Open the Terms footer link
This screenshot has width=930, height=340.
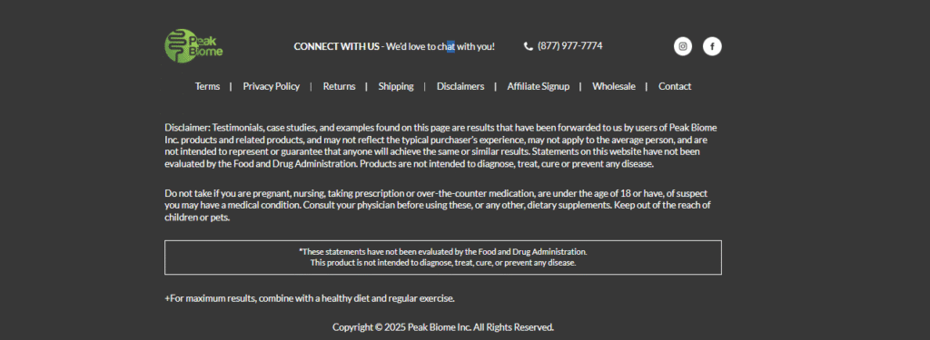pyautogui.click(x=208, y=86)
